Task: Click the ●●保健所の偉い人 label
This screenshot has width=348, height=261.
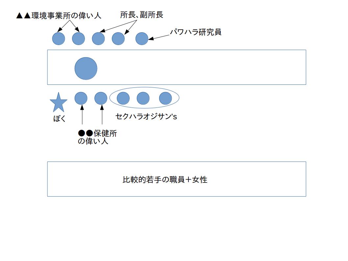Action: [97, 137]
